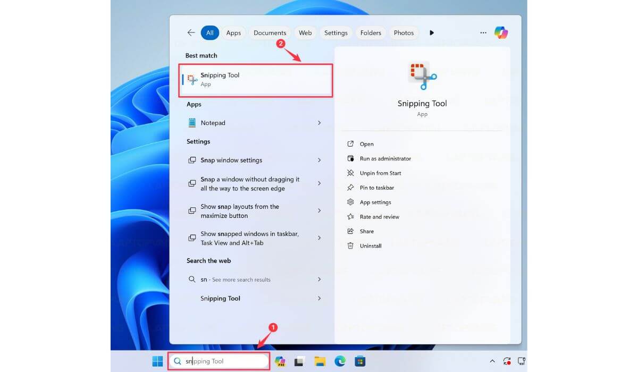Click Open in the Snipping Tool details
Viewport: 638px width, 372px height.
[366, 144]
